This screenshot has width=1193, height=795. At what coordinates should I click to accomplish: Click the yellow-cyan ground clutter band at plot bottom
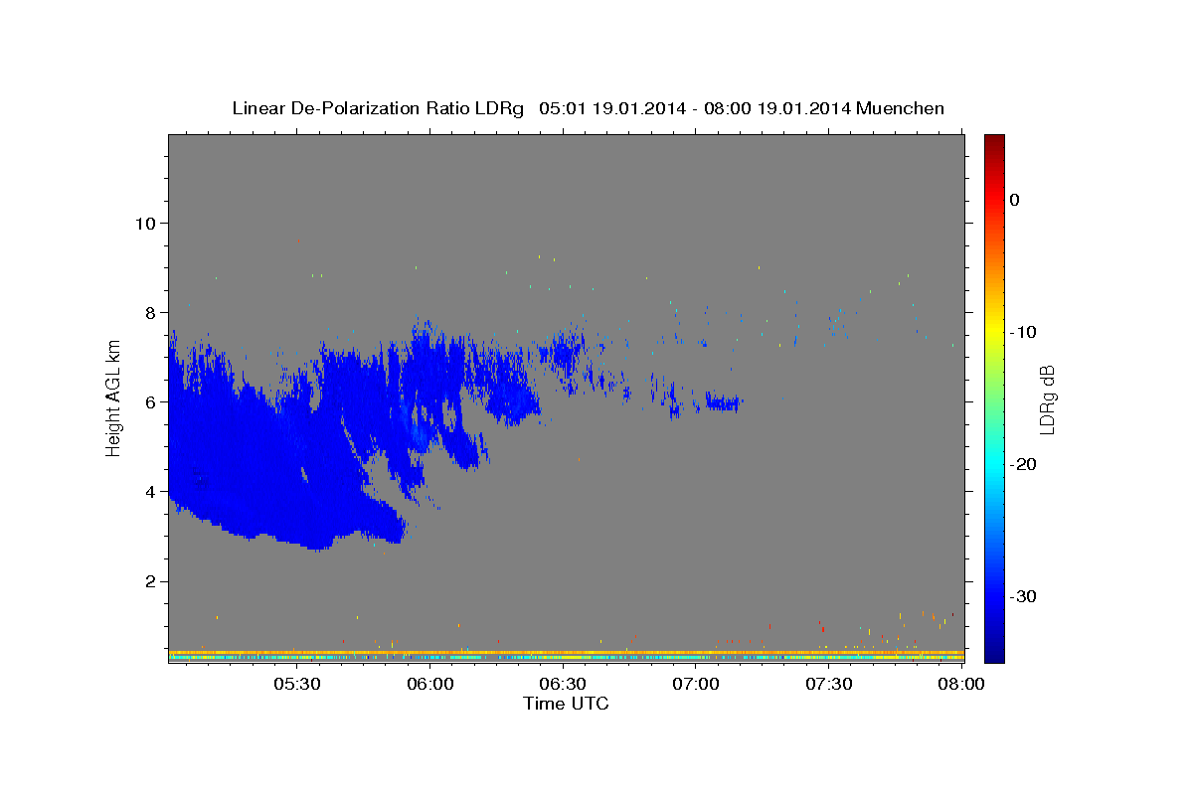tap(567, 656)
